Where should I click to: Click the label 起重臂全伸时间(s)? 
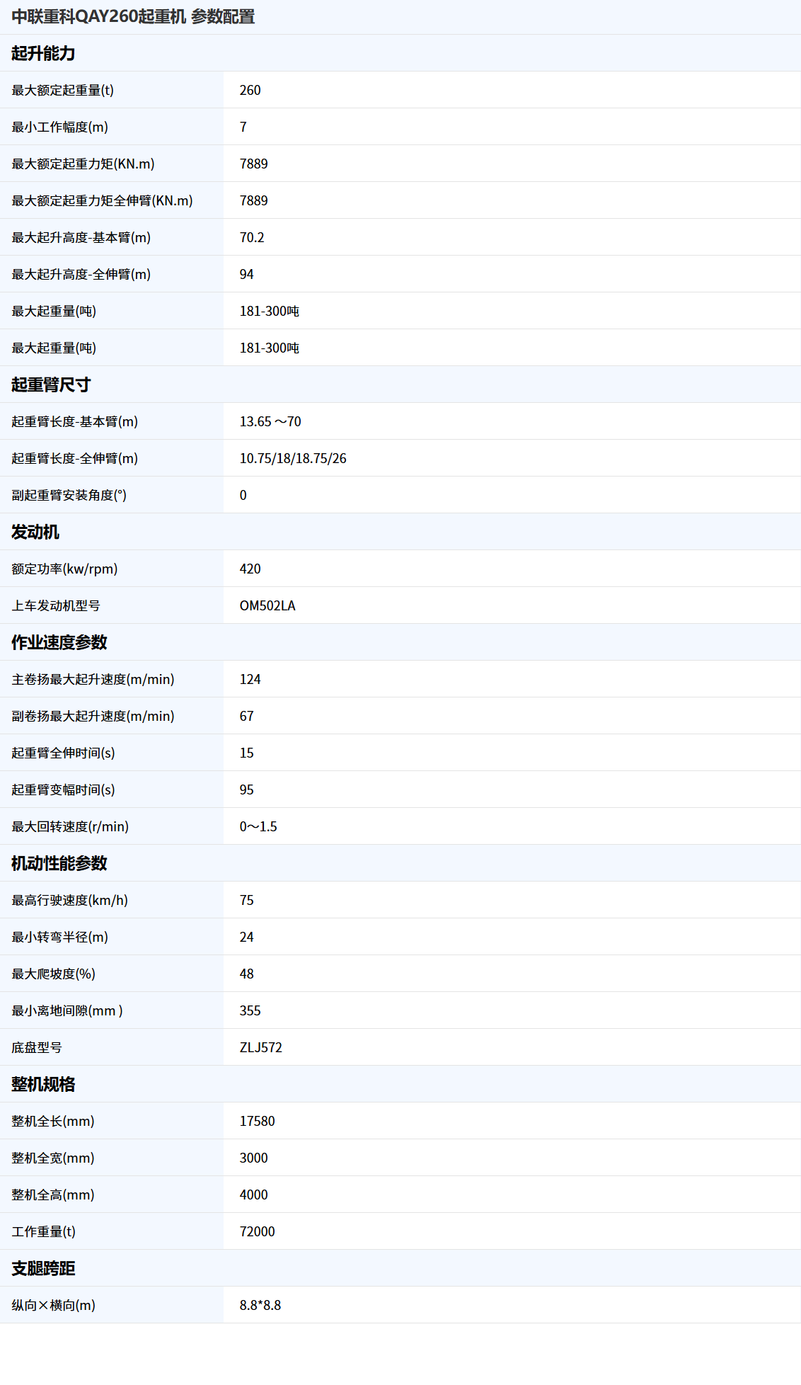[63, 753]
